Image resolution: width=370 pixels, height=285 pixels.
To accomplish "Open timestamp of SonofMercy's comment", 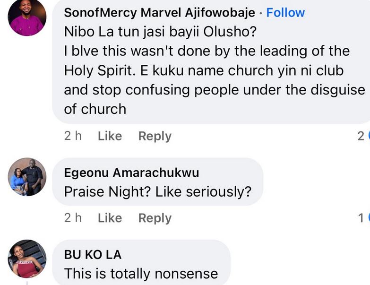I will [73, 136].
